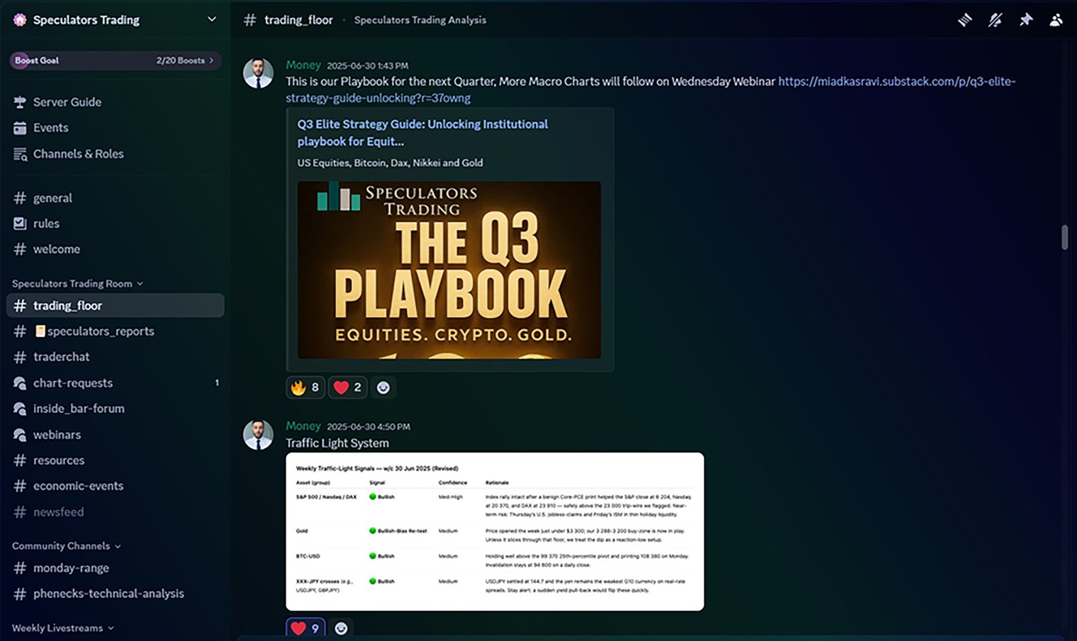Toggle the heart reaction with 2
This screenshot has width=1077, height=641.
pyautogui.click(x=347, y=387)
